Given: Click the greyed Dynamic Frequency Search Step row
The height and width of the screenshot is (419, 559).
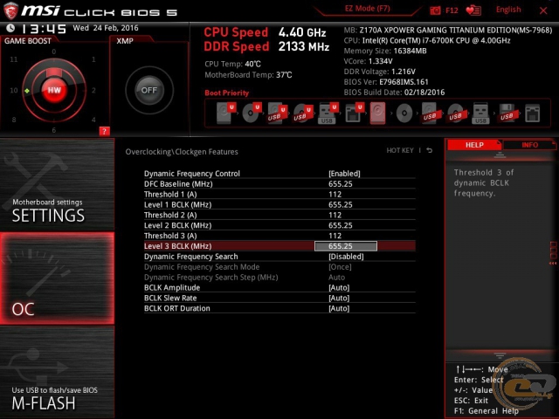Looking at the screenshot, I should point(279,278).
